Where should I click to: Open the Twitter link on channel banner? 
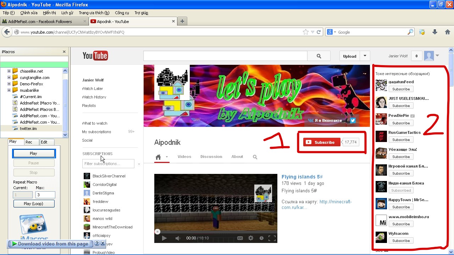(x=353, y=120)
